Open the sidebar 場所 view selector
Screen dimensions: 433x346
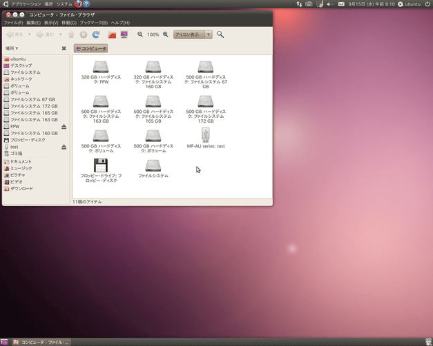(x=12, y=48)
